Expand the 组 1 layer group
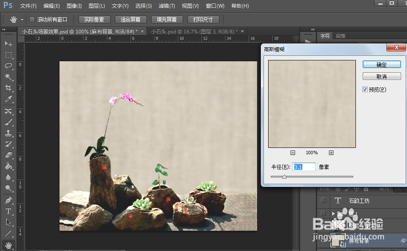The height and width of the screenshot is (251, 407). [334, 213]
